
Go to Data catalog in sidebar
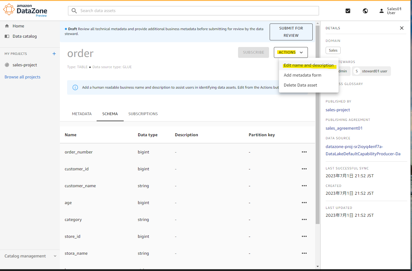pos(25,36)
